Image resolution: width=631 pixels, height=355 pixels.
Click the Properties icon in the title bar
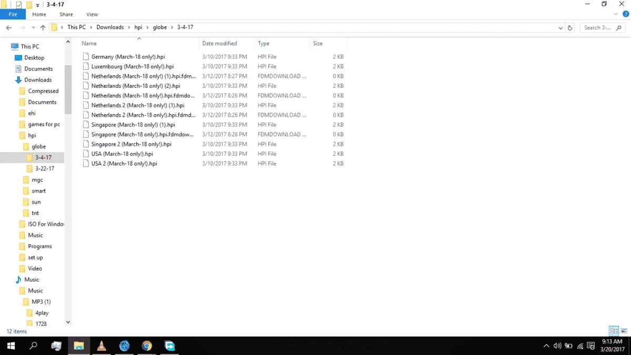point(19,4)
